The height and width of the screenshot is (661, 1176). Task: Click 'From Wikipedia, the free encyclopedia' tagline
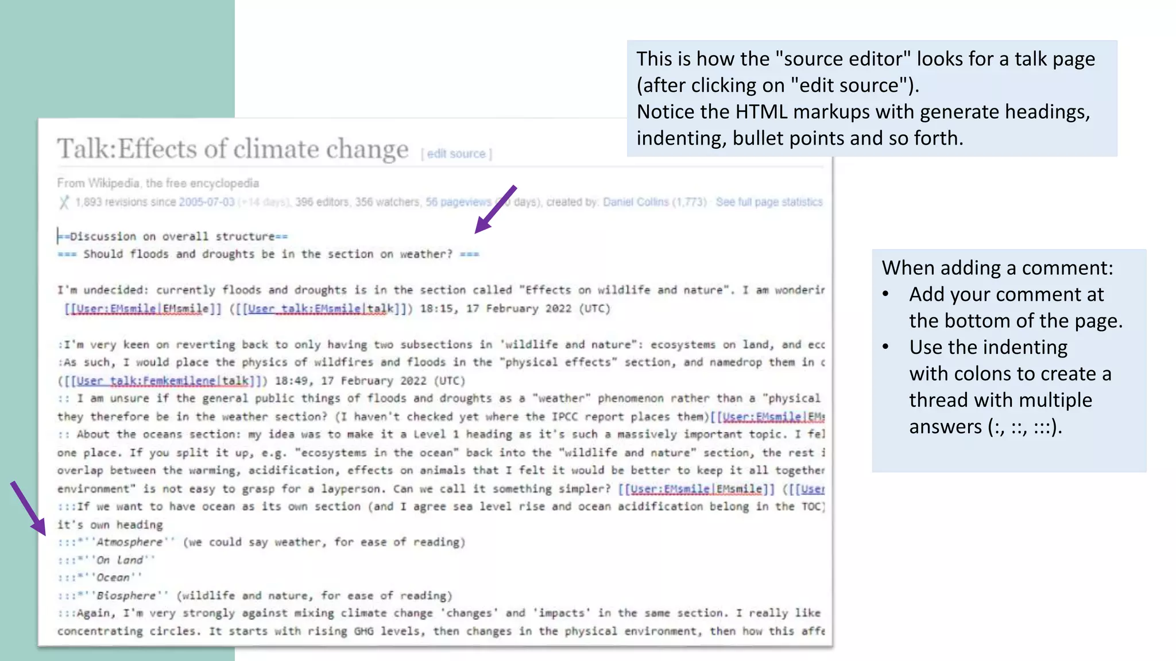[x=158, y=183]
